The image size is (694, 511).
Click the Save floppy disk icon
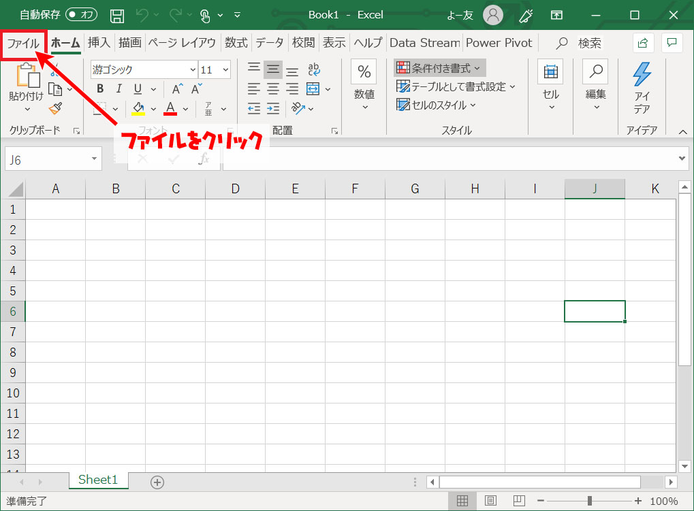[x=117, y=16]
